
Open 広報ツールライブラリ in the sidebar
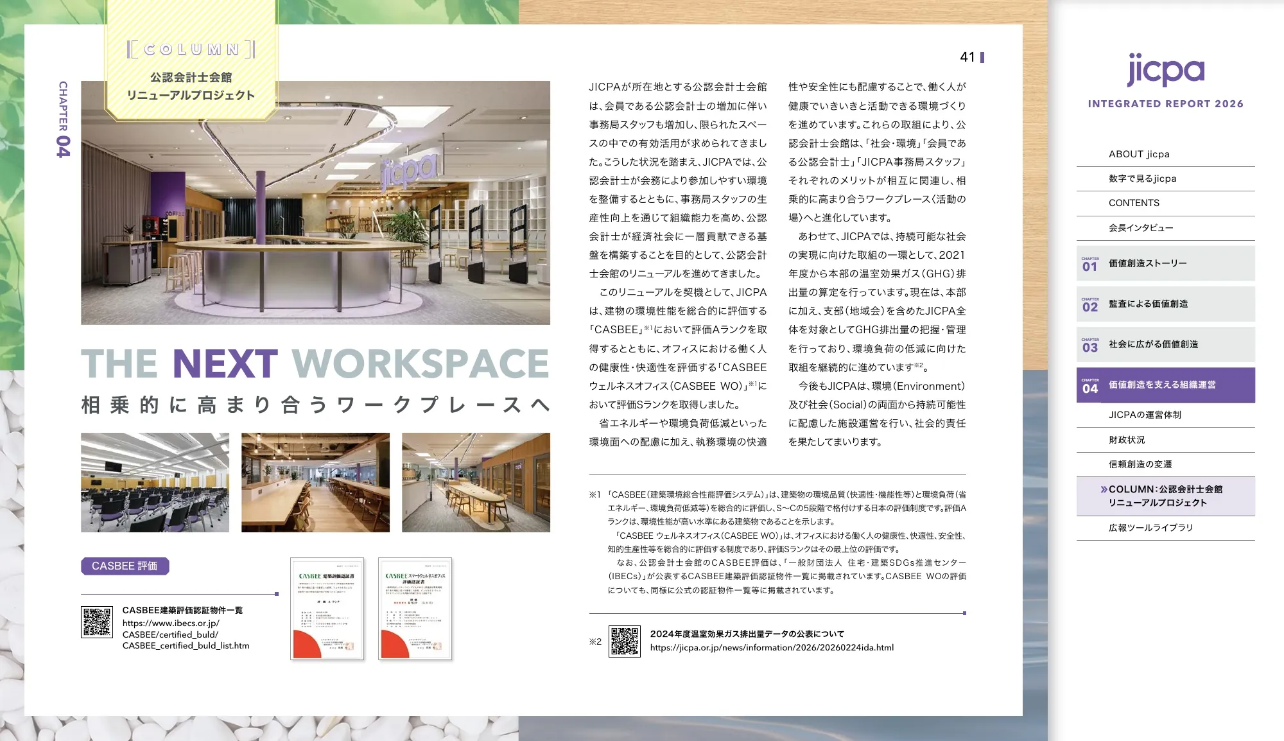[x=1165, y=528]
